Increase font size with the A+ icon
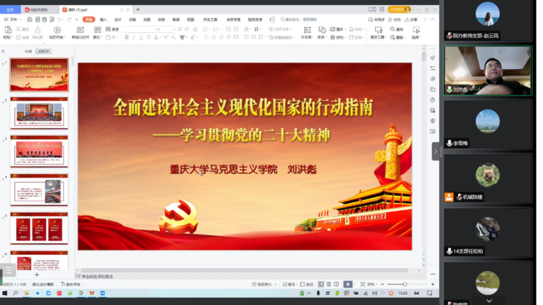The width and height of the screenshot is (543, 305). (180, 29)
